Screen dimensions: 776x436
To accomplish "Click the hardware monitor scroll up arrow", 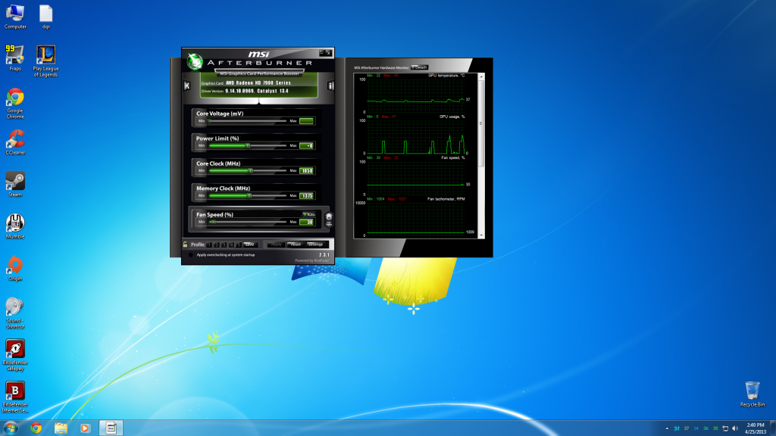I will [x=481, y=77].
